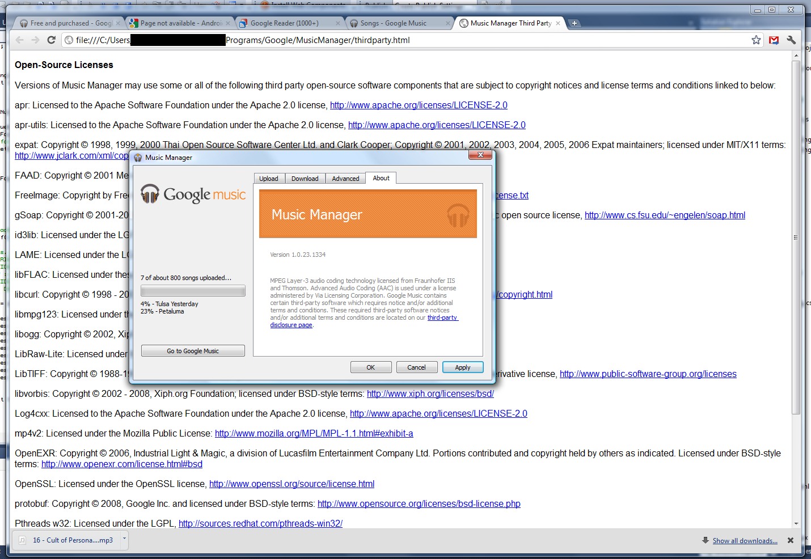Viewport: 811px width, 559px height.
Task: Click scrollbar down arrow on page
Action: [796, 524]
